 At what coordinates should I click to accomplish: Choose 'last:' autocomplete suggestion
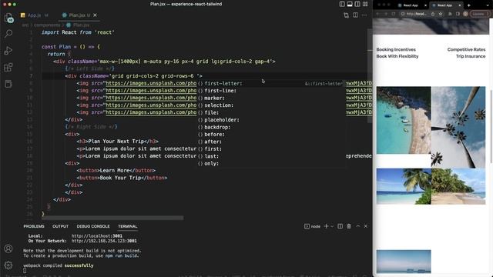pyautogui.click(x=271, y=156)
